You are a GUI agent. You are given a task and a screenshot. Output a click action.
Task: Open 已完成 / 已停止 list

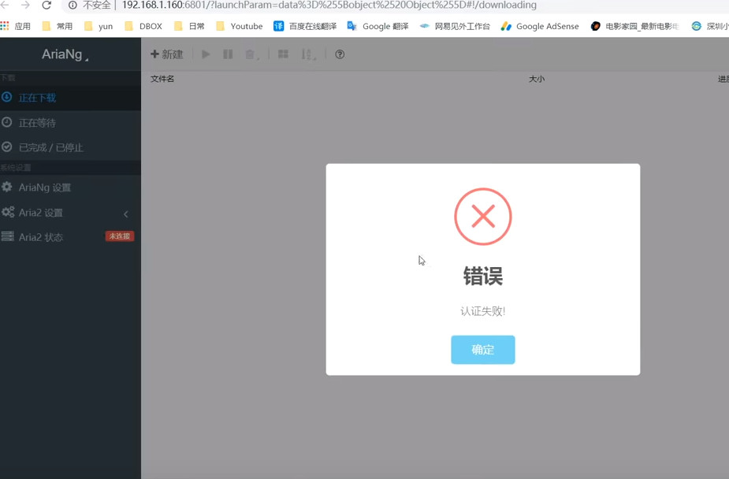click(x=50, y=147)
